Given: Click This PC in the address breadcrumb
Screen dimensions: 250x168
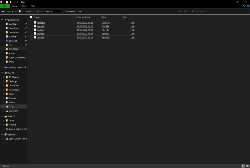Looking at the screenshot, I should (x=28, y=11).
